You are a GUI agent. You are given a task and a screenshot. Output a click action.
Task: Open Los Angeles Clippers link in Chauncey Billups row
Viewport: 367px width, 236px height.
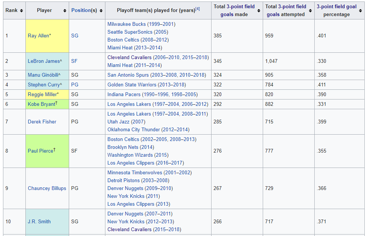[x=131, y=204]
